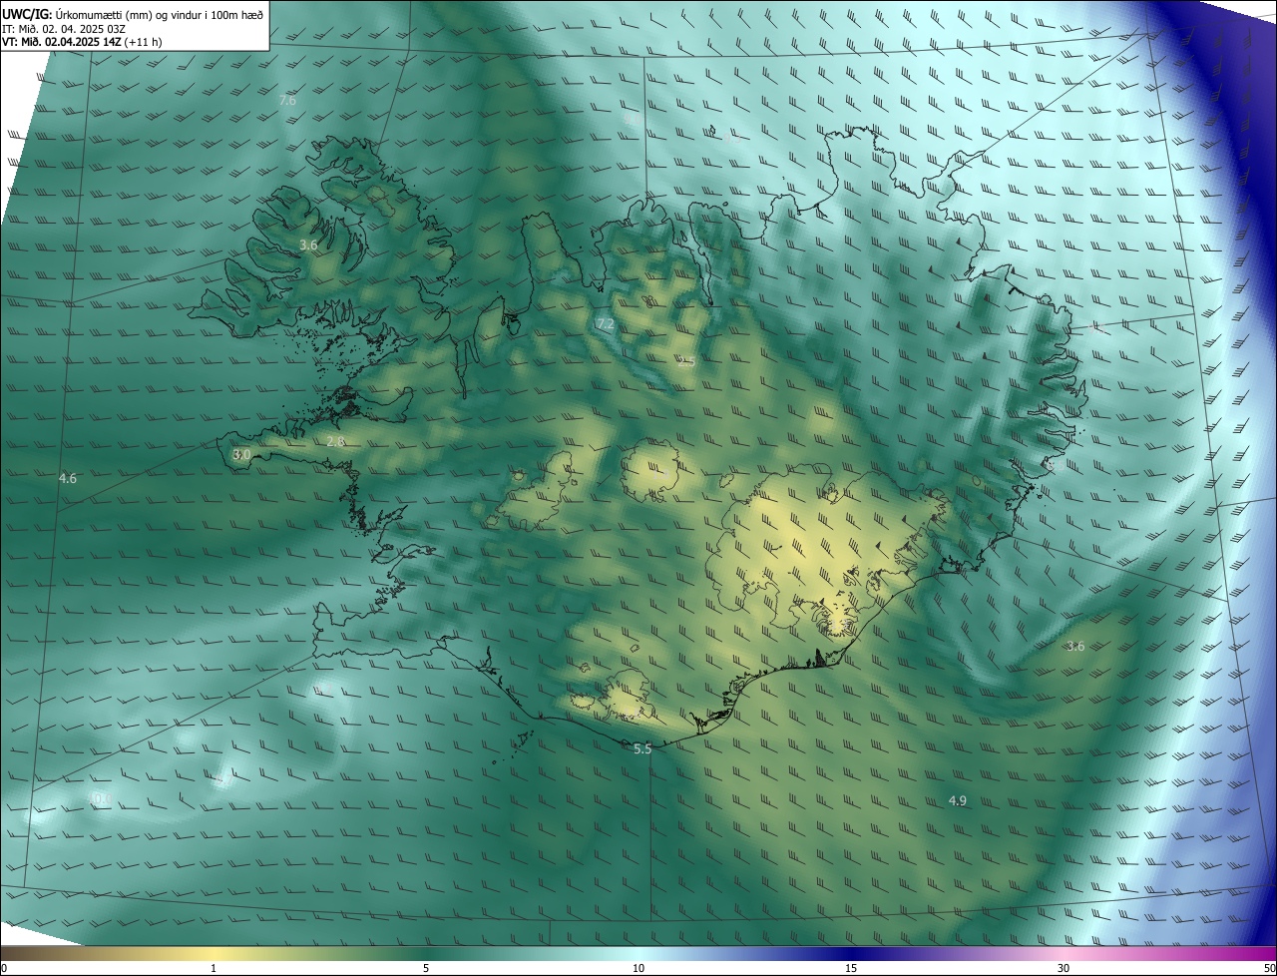Click the colorbar tick label "10"
Screen dimensions: 1277x976
click(638, 968)
